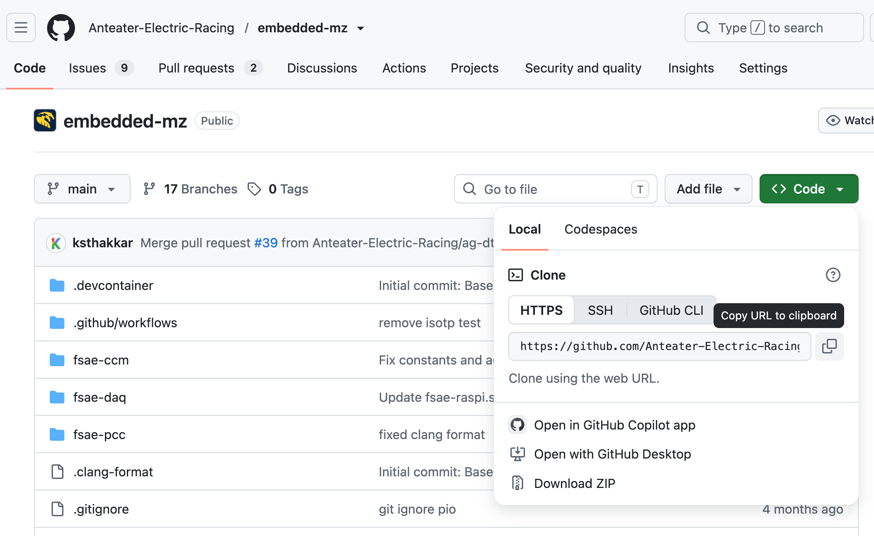Click the ZIP archive icon
The width and height of the screenshot is (874, 536).
(x=517, y=483)
